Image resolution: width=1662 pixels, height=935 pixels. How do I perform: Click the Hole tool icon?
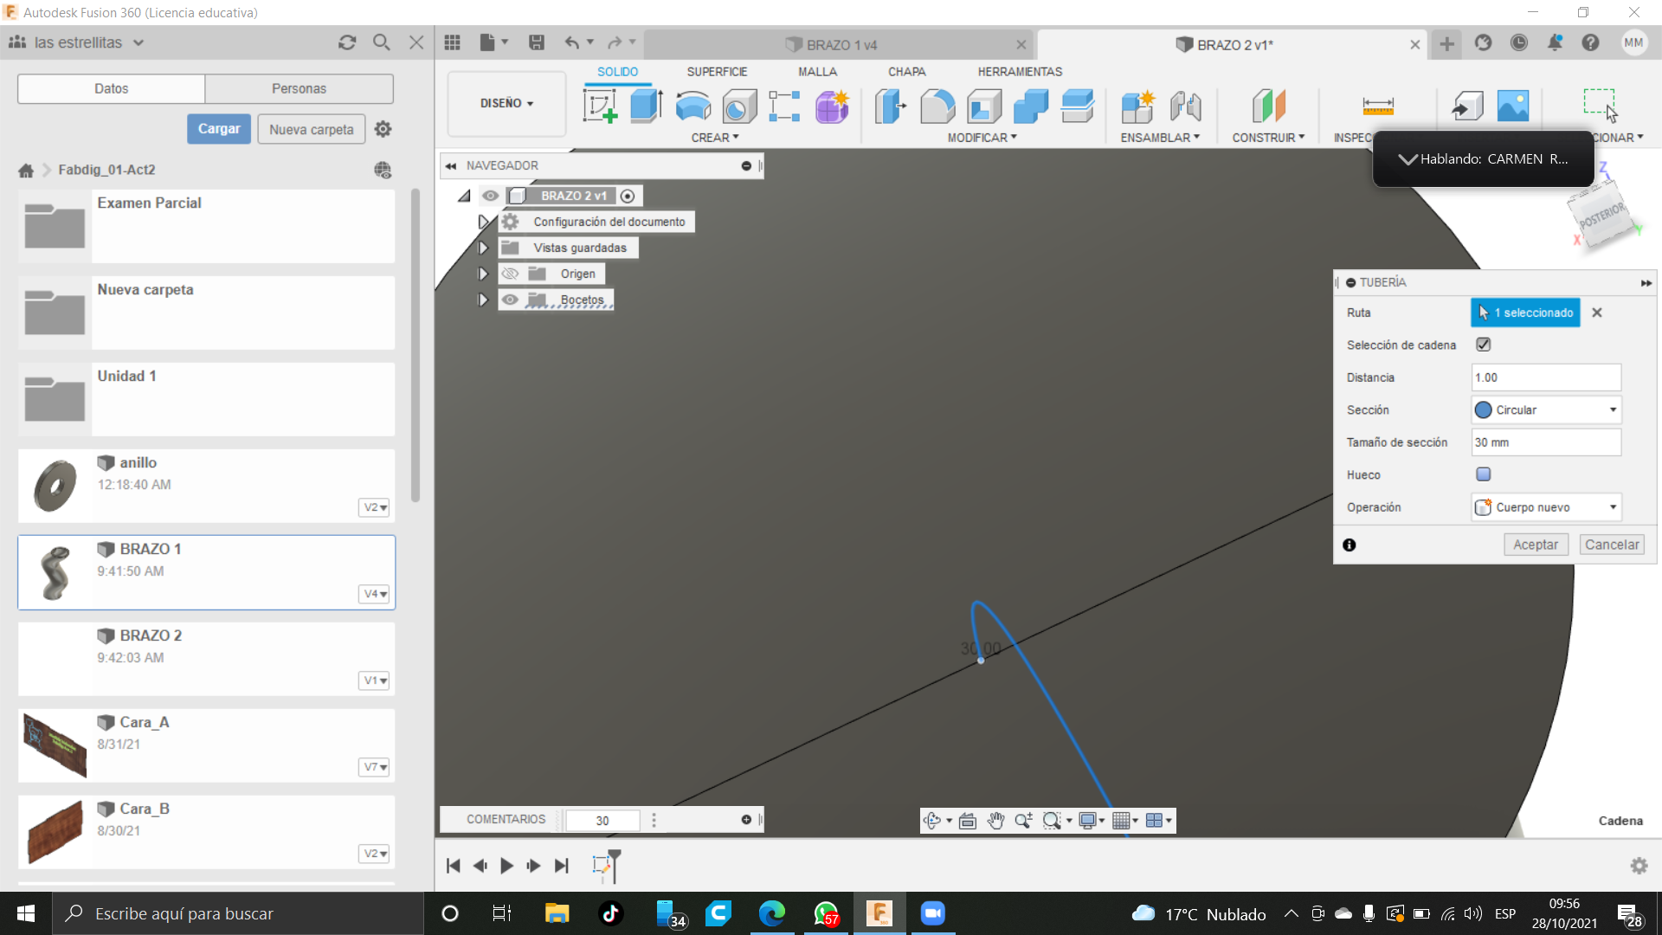pos(739,106)
